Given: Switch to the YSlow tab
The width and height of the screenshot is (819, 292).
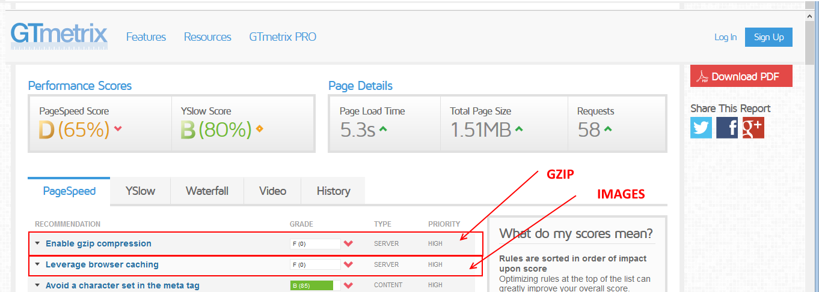Looking at the screenshot, I should (x=140, y=191).
